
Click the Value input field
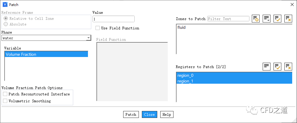(x=113, y=19)
